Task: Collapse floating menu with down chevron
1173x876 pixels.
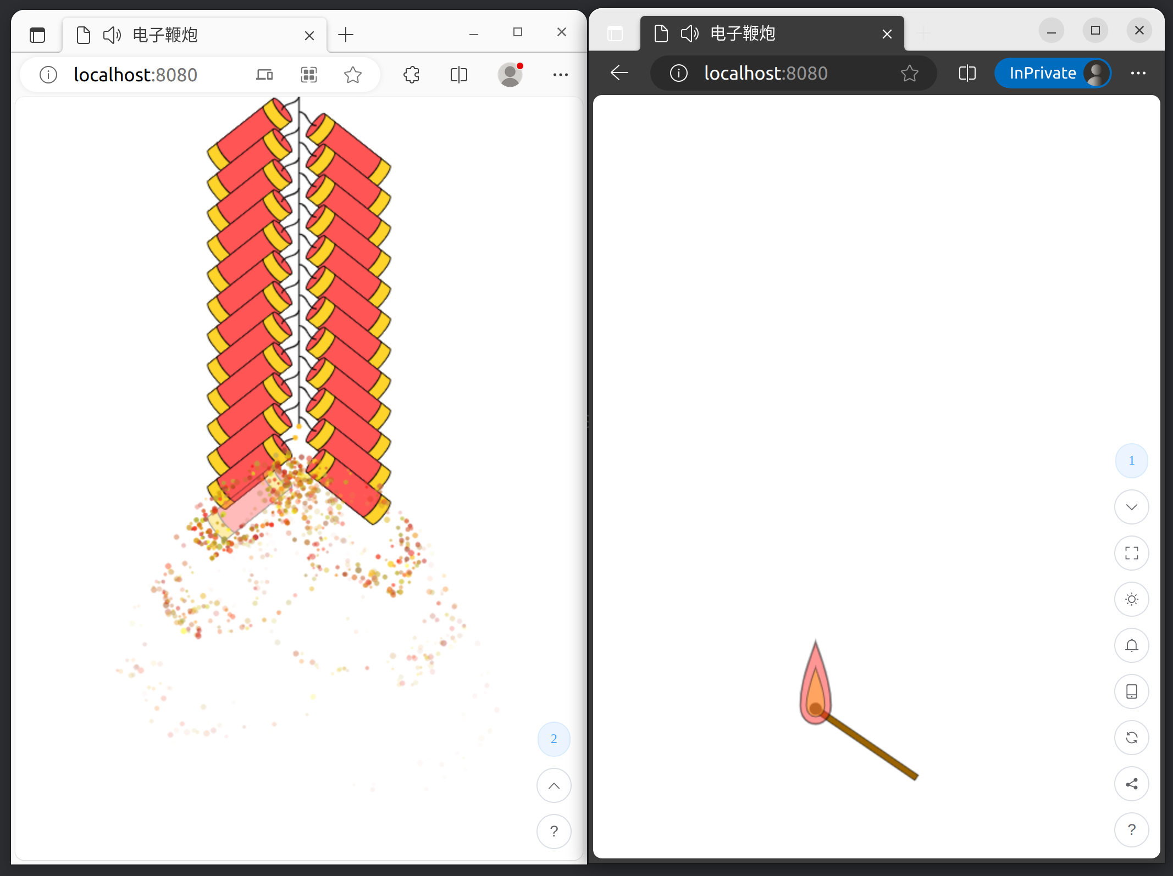Action: (x=1131, y=507)
